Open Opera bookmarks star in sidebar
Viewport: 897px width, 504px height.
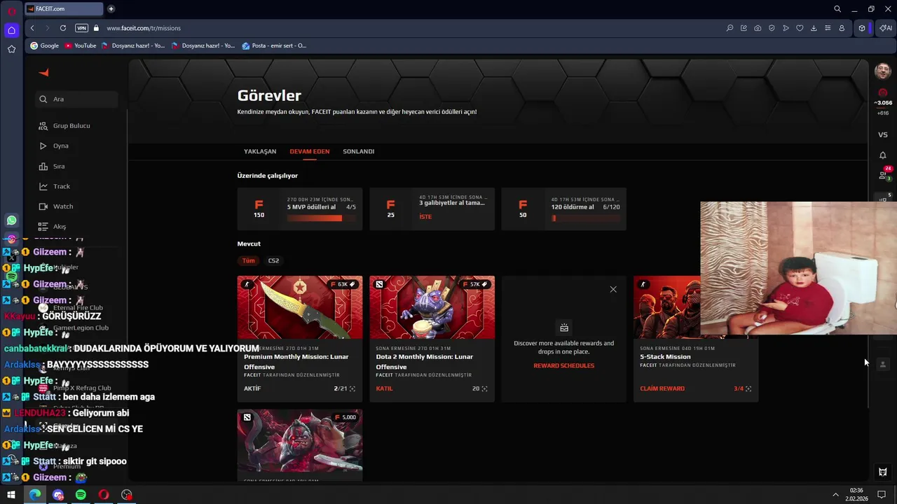pos(11,49)
